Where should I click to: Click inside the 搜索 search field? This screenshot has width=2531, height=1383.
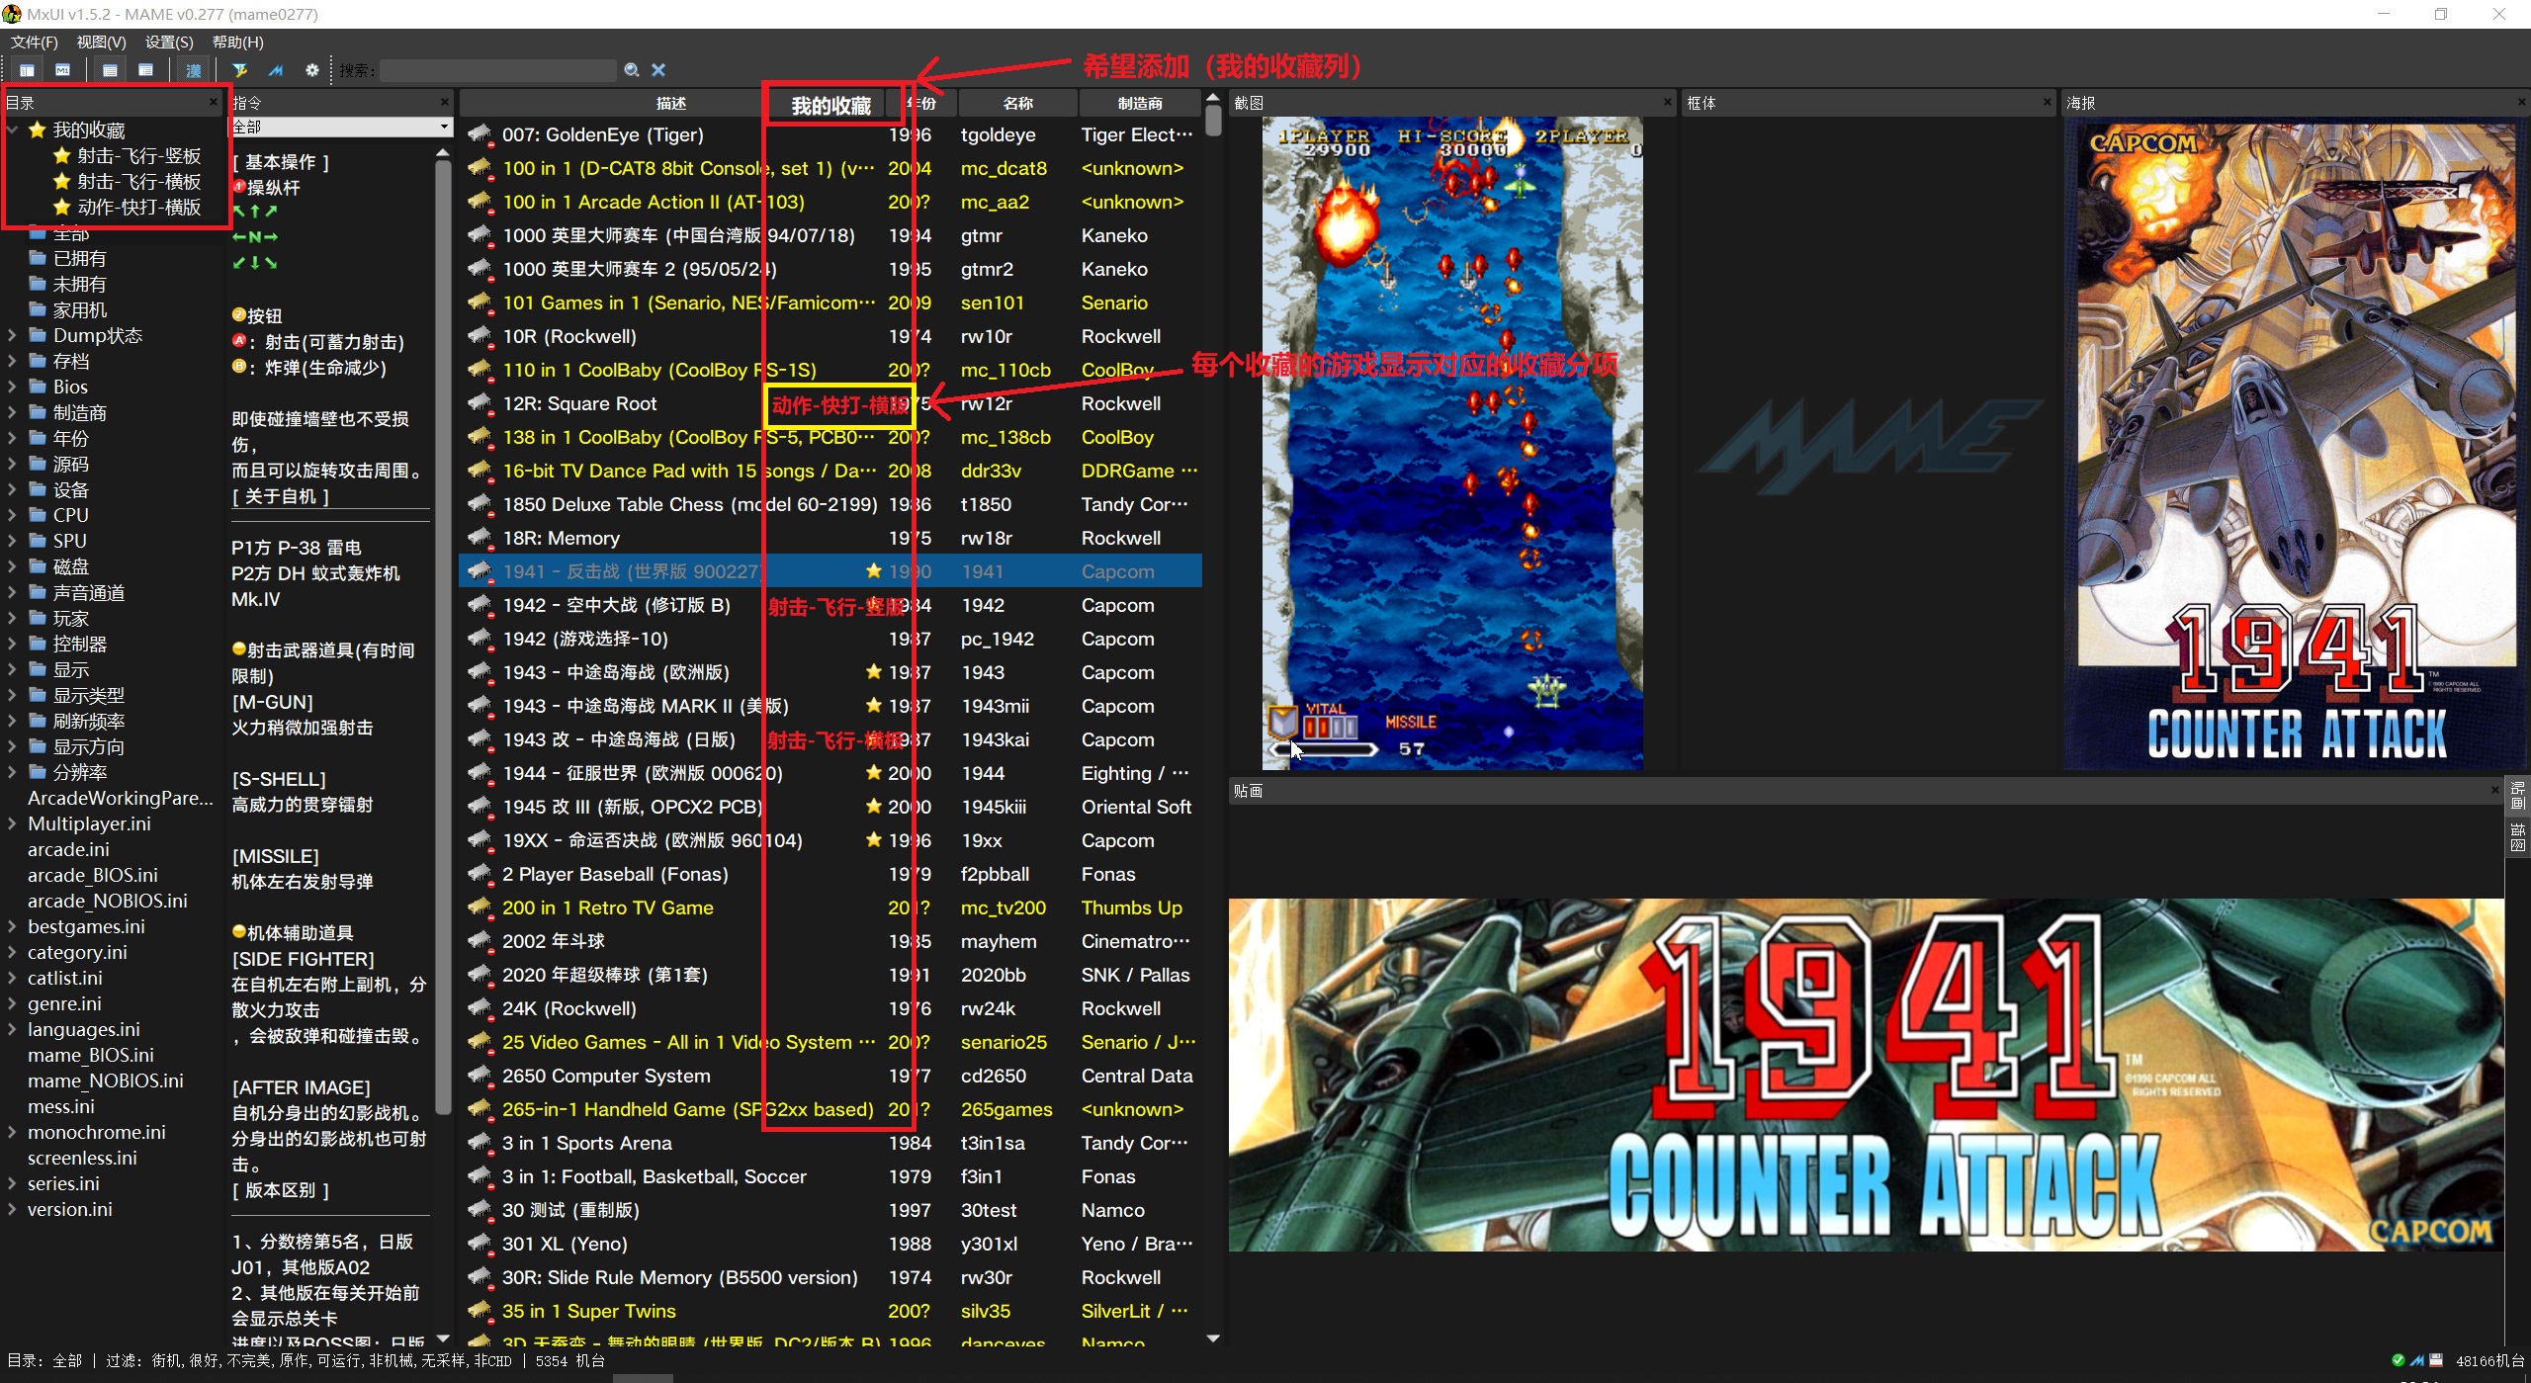click(498, 70)
